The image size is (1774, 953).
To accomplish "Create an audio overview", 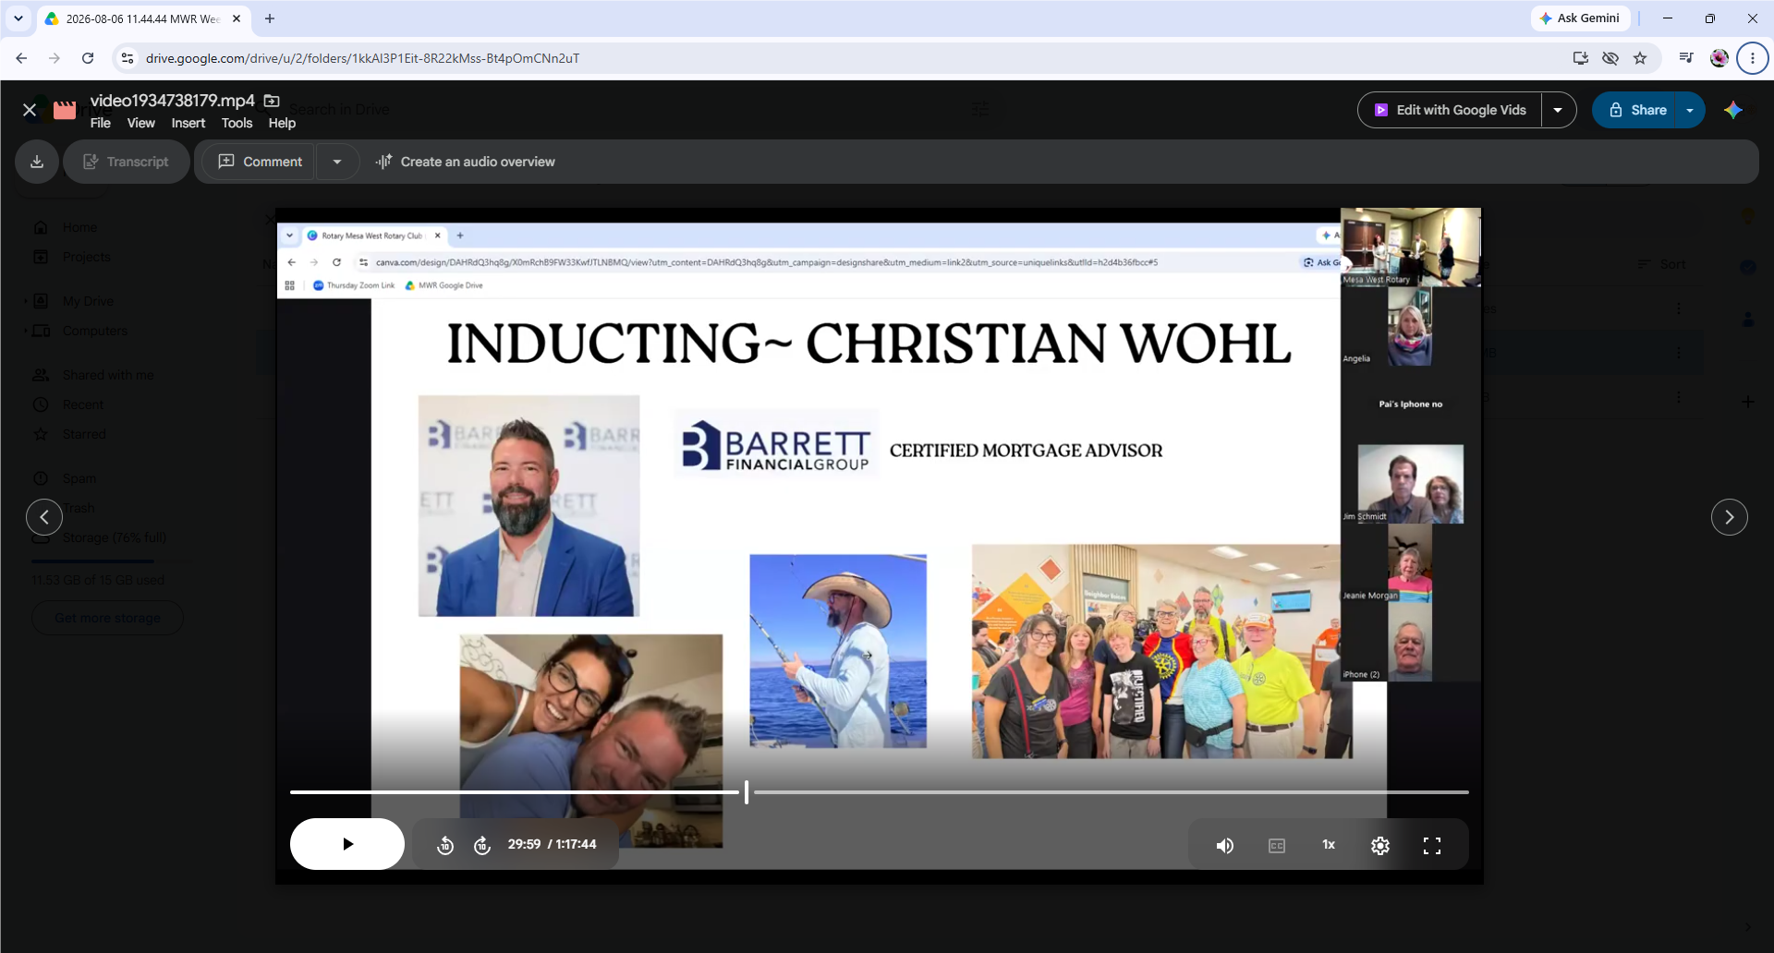I will pyautogui.click(x=466, y=162).
